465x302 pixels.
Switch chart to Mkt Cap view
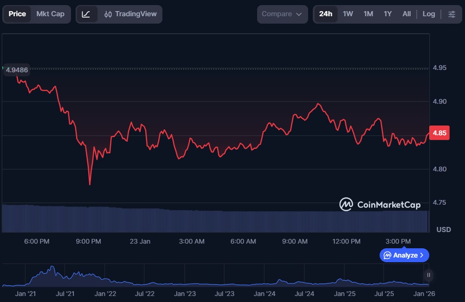click(x=50, y=14)
